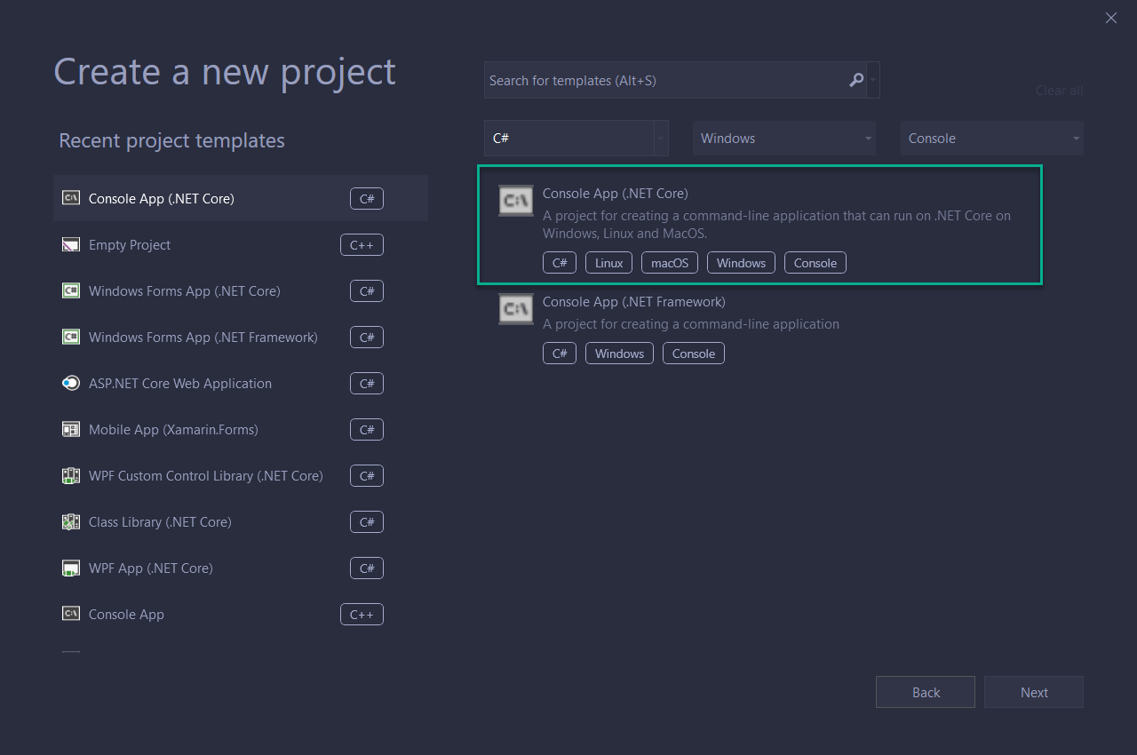
Task: Click the Class Library (.NET Core) icon
Action: [x=71, y=521]
